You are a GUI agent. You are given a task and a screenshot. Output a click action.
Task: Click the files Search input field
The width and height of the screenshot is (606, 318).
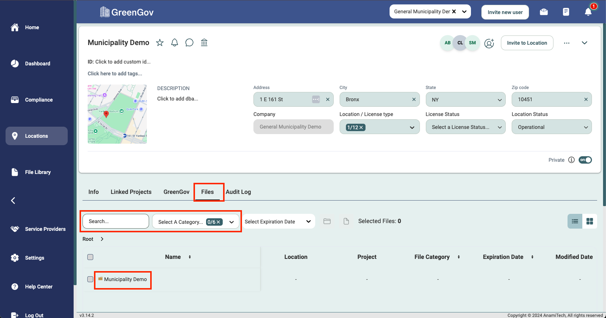(115, 222)
